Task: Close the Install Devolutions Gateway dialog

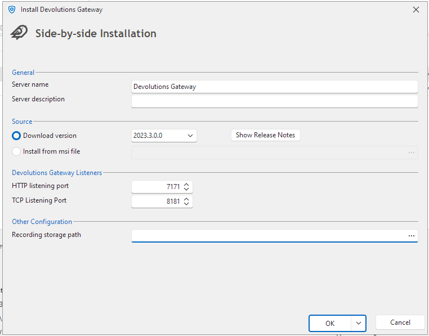Action: [416, 10]
